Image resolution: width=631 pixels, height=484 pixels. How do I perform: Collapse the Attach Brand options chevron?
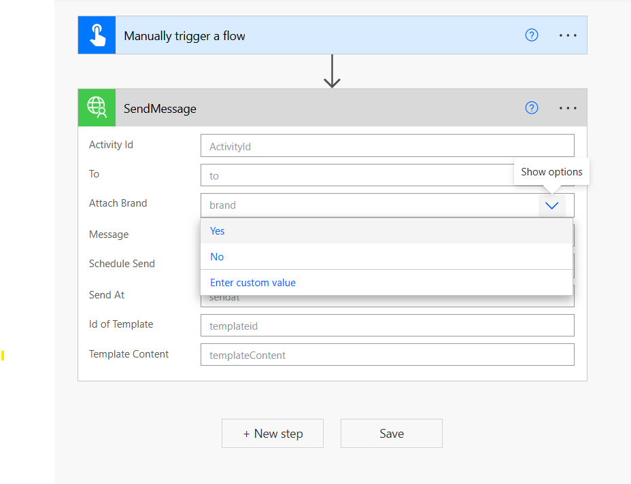(x=551, y=205)
